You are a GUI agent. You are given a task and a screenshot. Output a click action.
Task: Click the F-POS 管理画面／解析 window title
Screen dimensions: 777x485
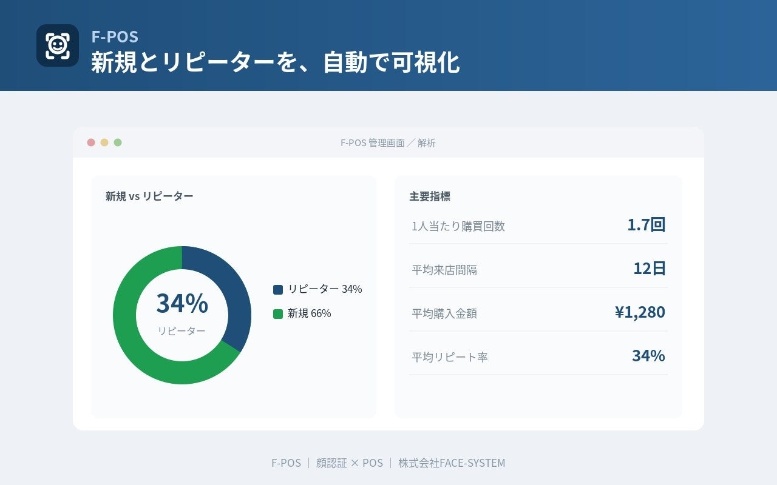click(388, 143)
